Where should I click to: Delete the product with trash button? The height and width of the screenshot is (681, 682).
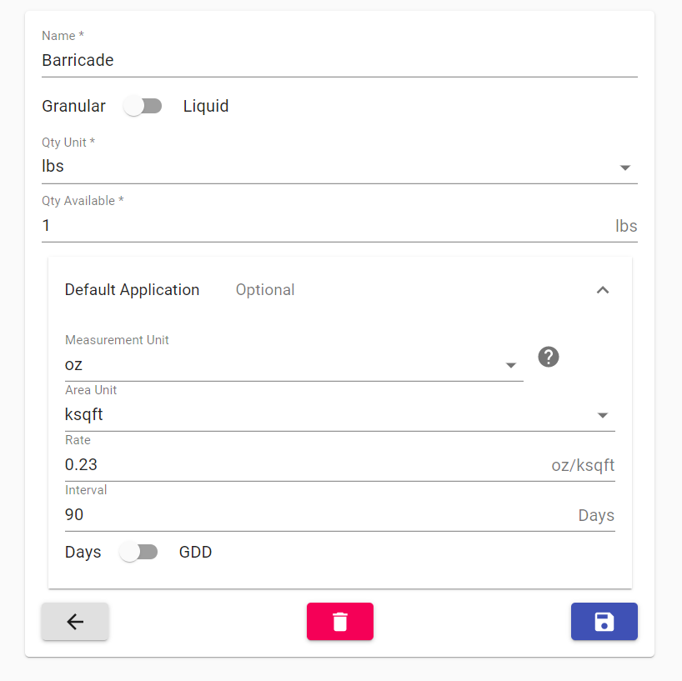(x=340, y=622)
